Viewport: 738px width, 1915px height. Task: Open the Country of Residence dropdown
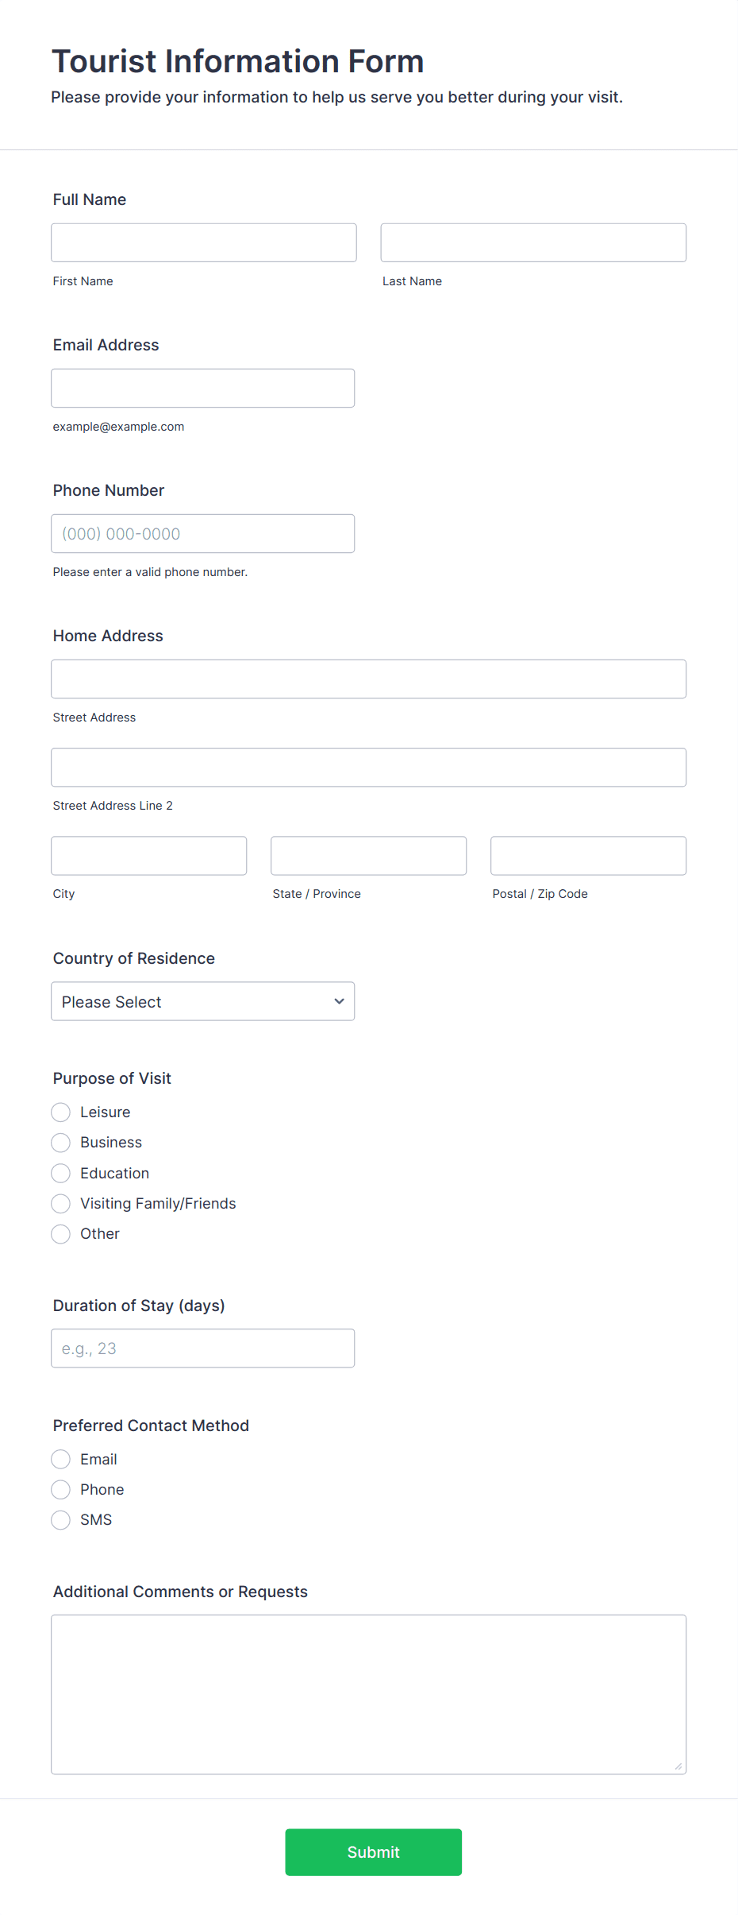point(203,1001)
